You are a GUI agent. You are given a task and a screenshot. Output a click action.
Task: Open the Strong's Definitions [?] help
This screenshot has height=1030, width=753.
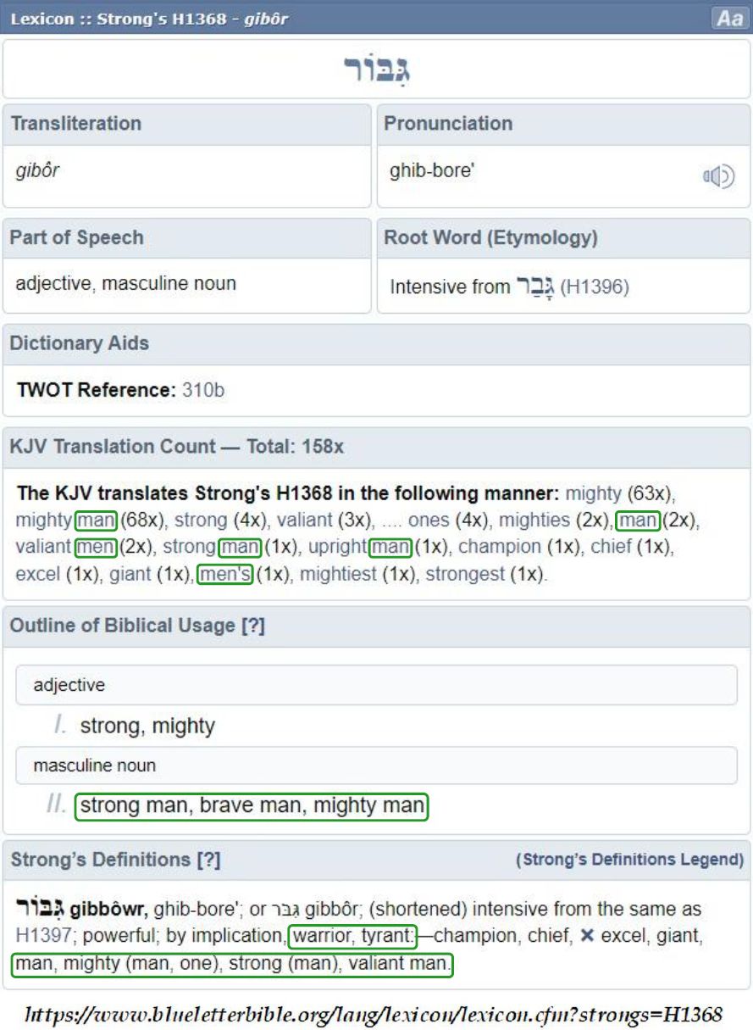click(208, 860)
